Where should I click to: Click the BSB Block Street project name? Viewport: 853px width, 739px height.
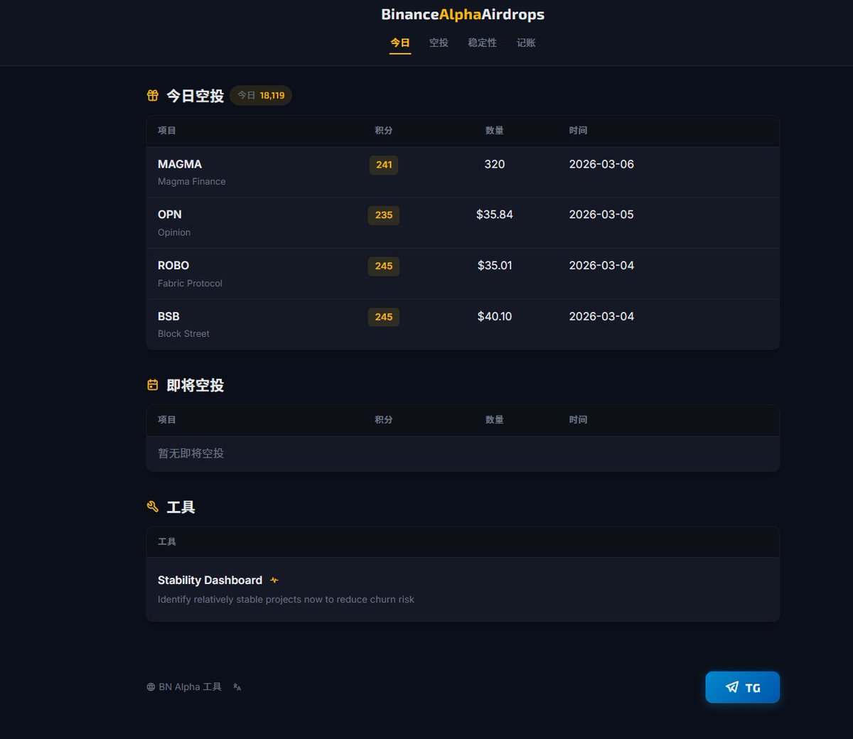coord(168,316)
